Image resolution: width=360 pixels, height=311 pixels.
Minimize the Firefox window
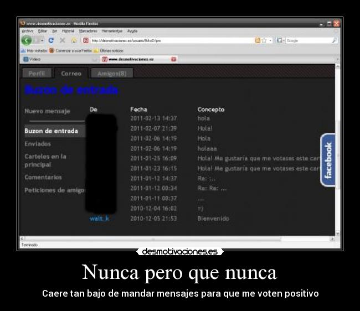(322, 23)
